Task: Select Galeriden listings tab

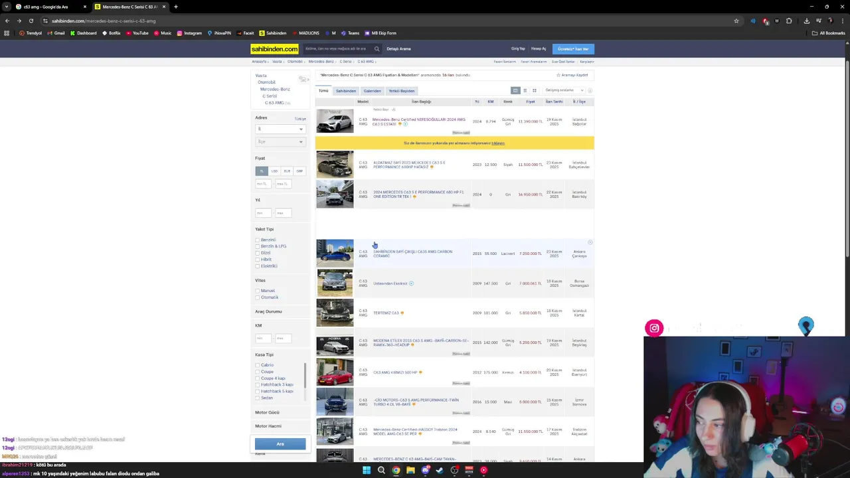Action: pos(372,91)
